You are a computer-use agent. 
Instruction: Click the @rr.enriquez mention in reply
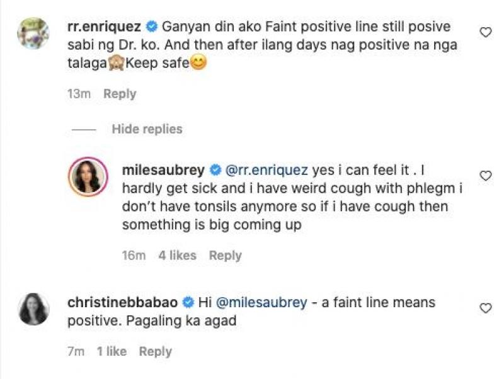click(266, 170)
